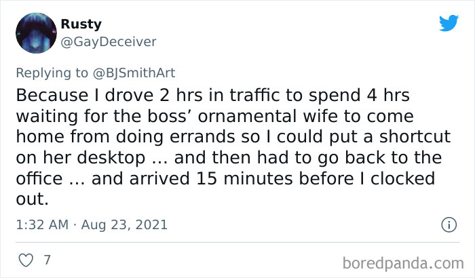
Task: Open Rusty's profile avatar picture
Action: (36, 33)
